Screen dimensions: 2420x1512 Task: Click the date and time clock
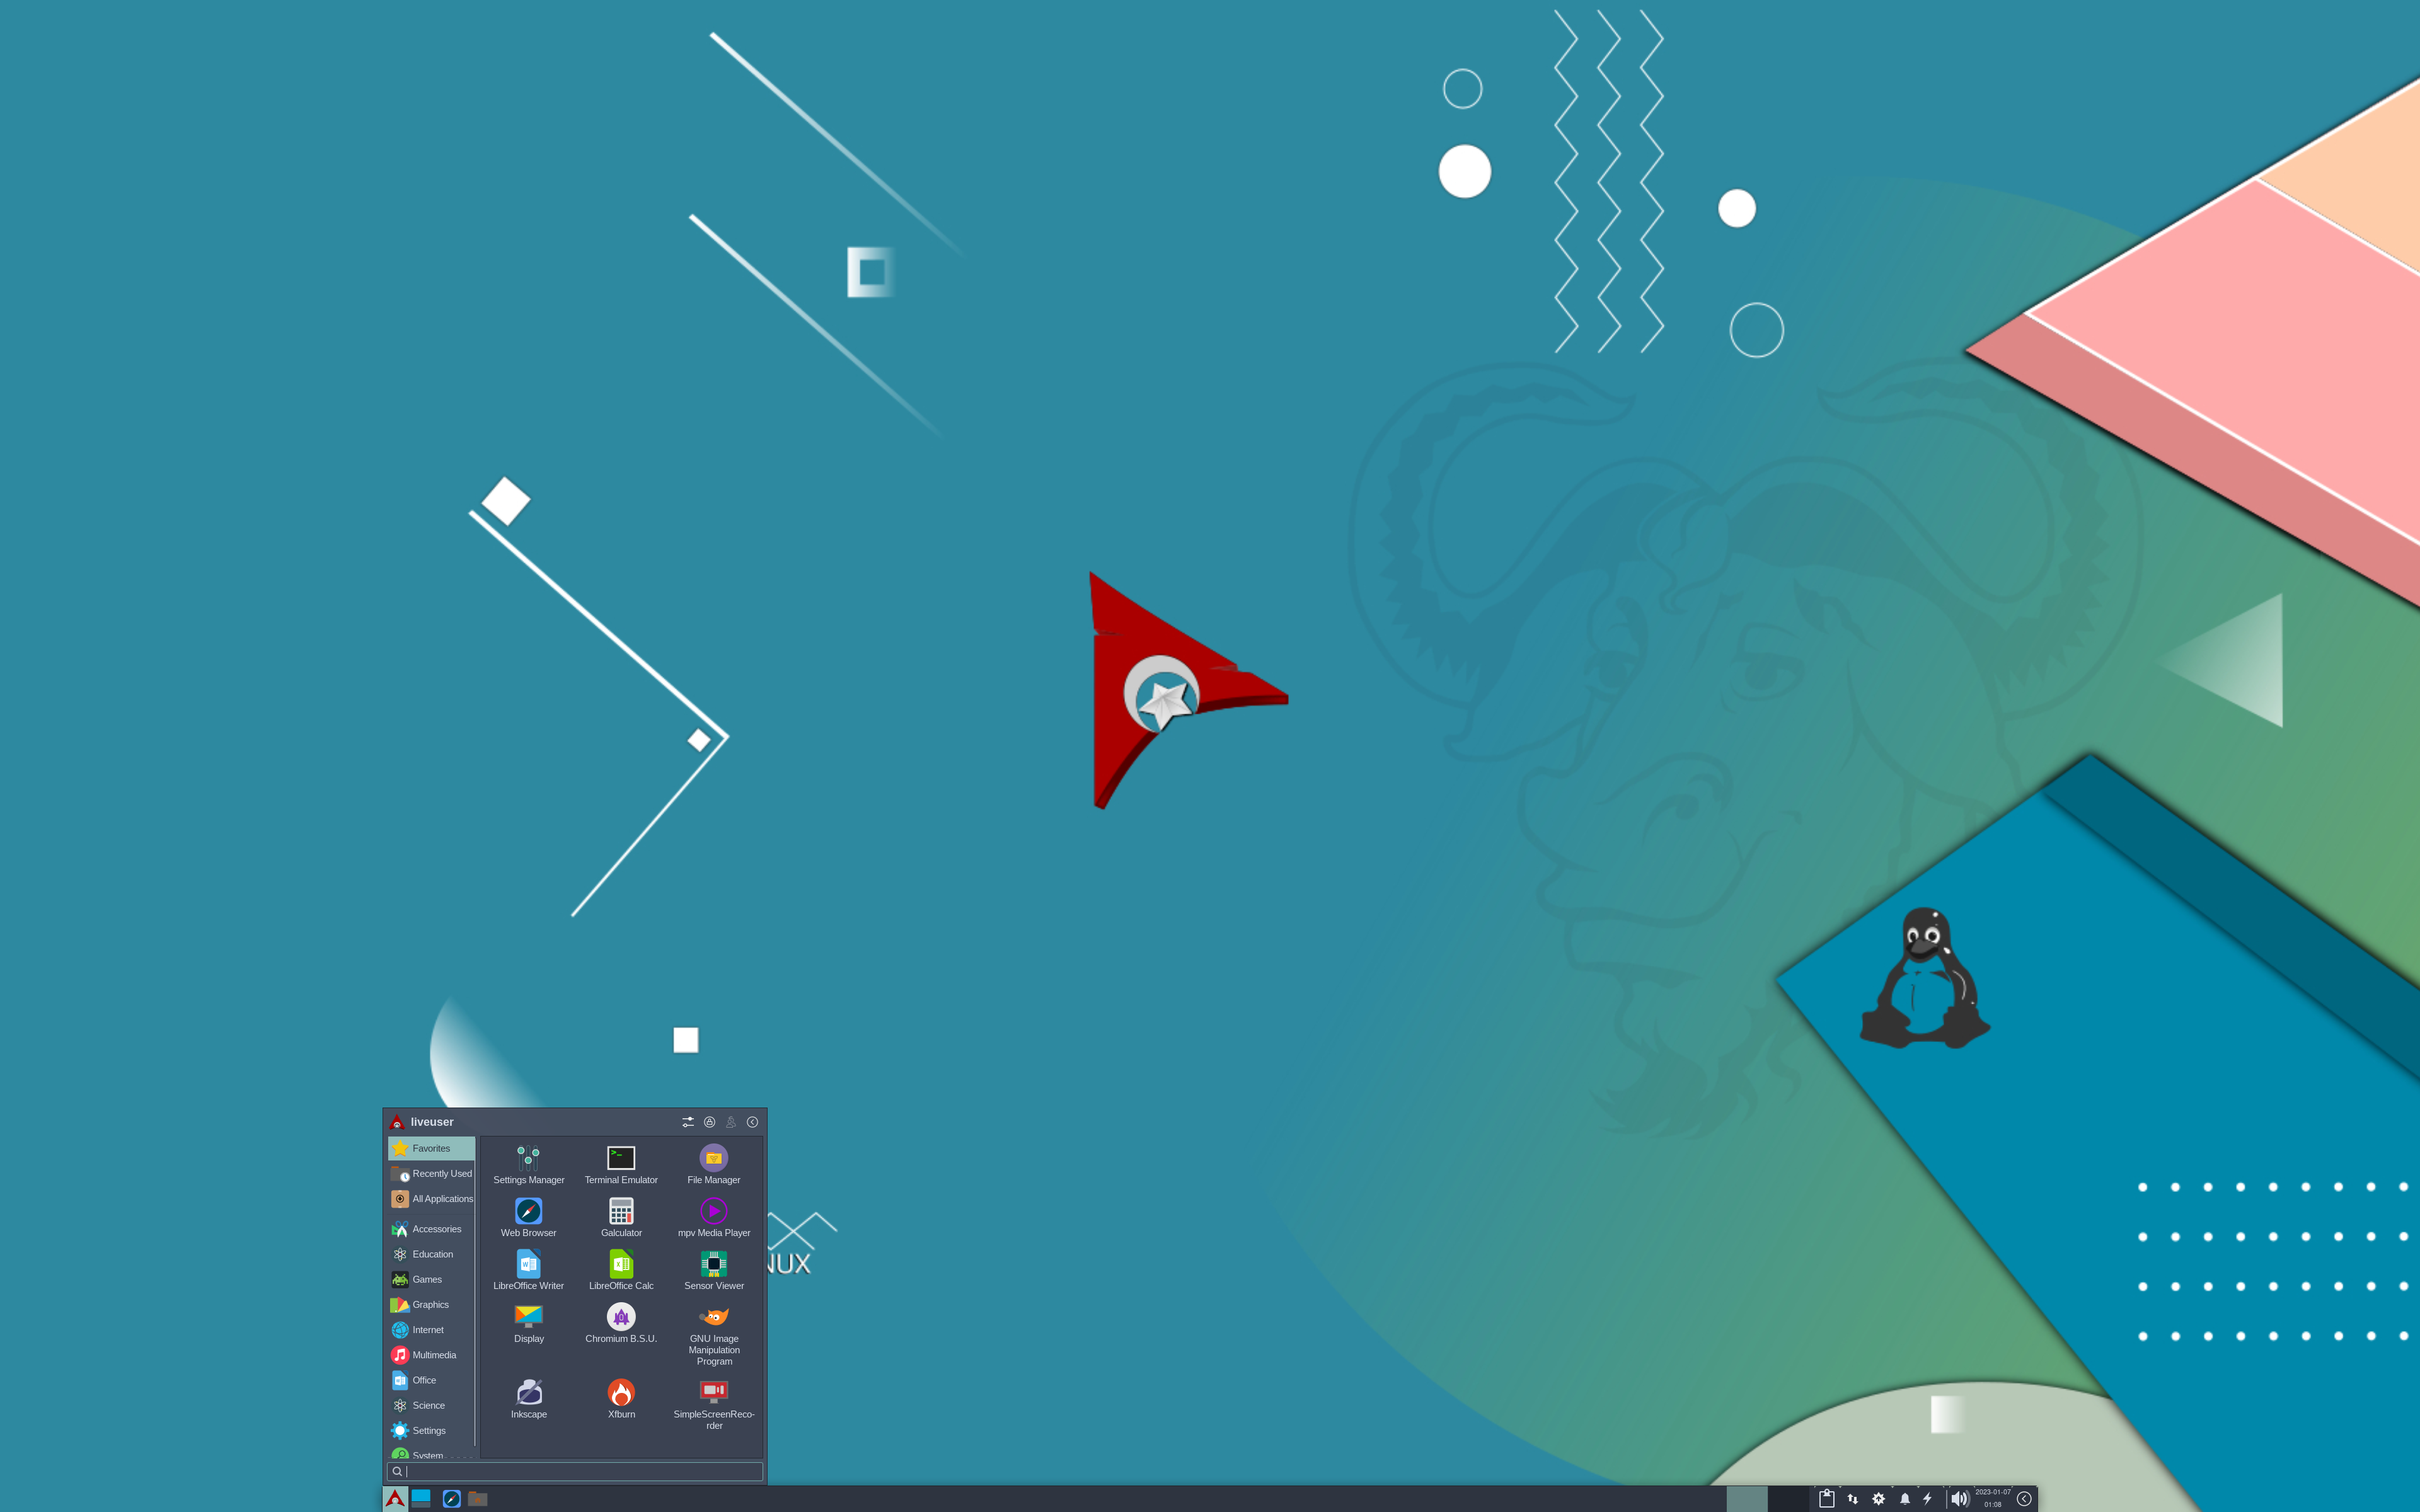pos(1993,1498)
